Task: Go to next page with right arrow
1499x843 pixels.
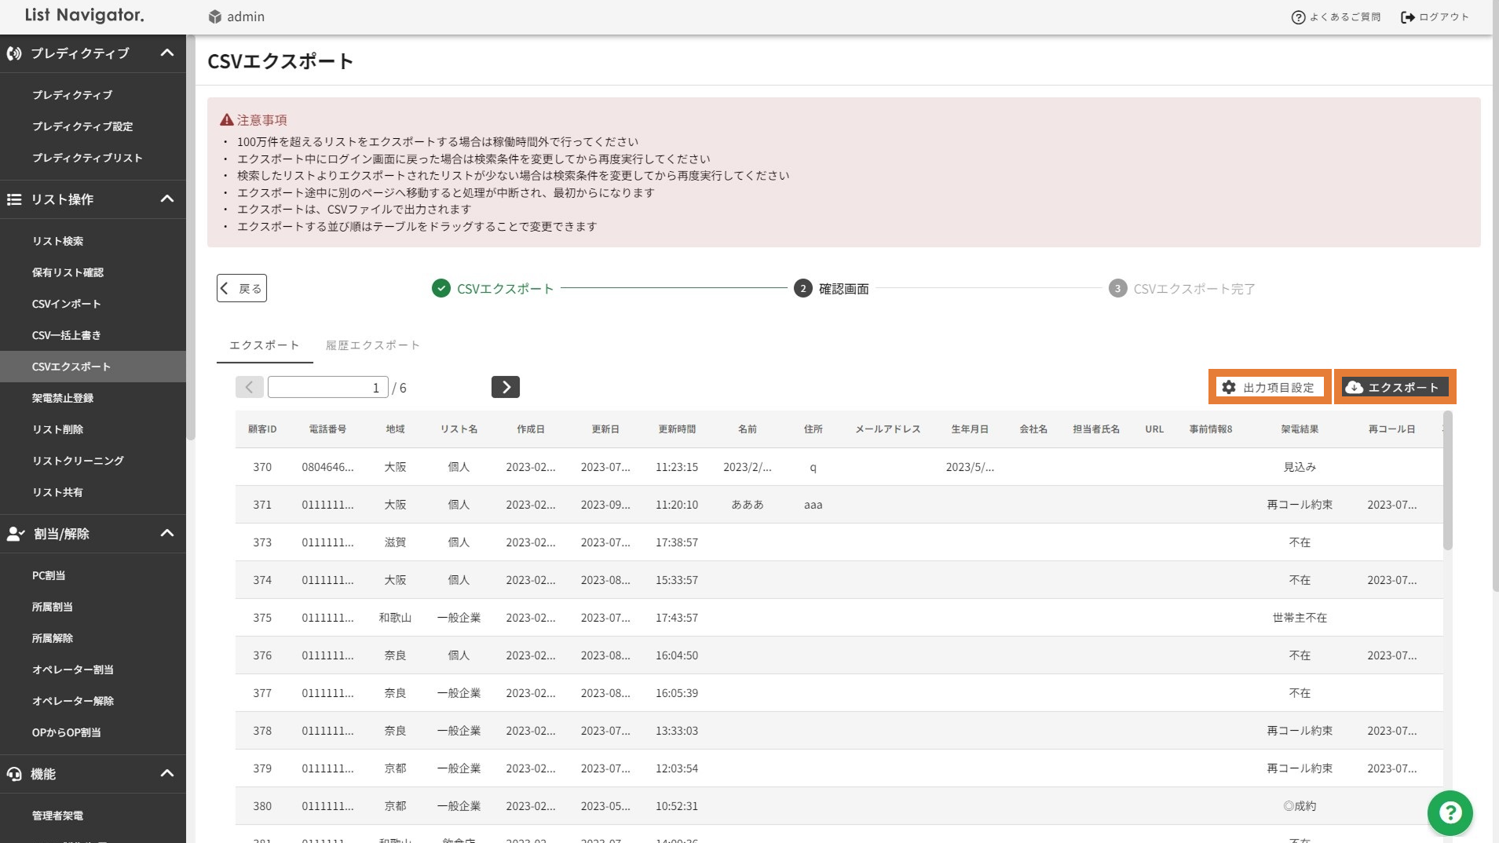Action: 506,387
